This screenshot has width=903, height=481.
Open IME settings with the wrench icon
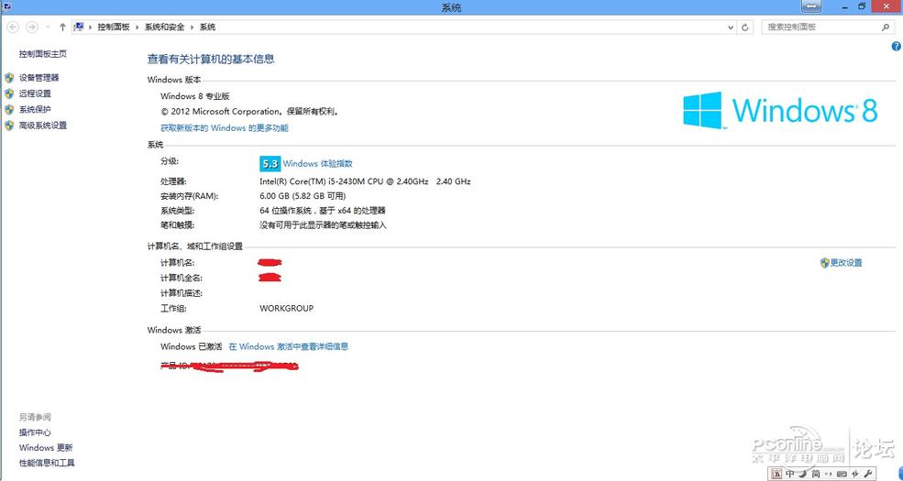[x=868, y=474]
